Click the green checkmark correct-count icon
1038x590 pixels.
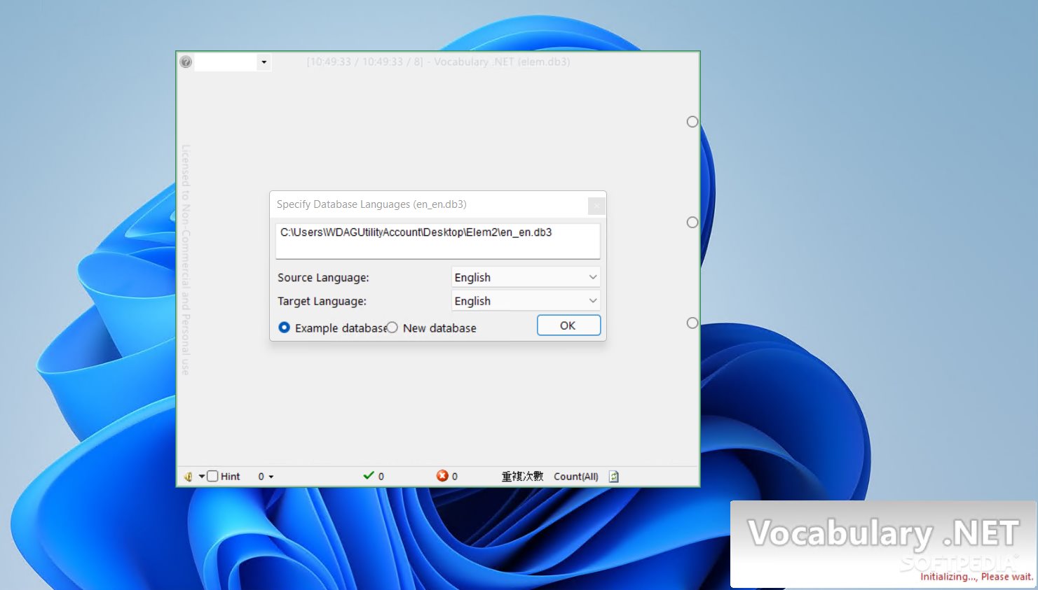tap(369, 476)
